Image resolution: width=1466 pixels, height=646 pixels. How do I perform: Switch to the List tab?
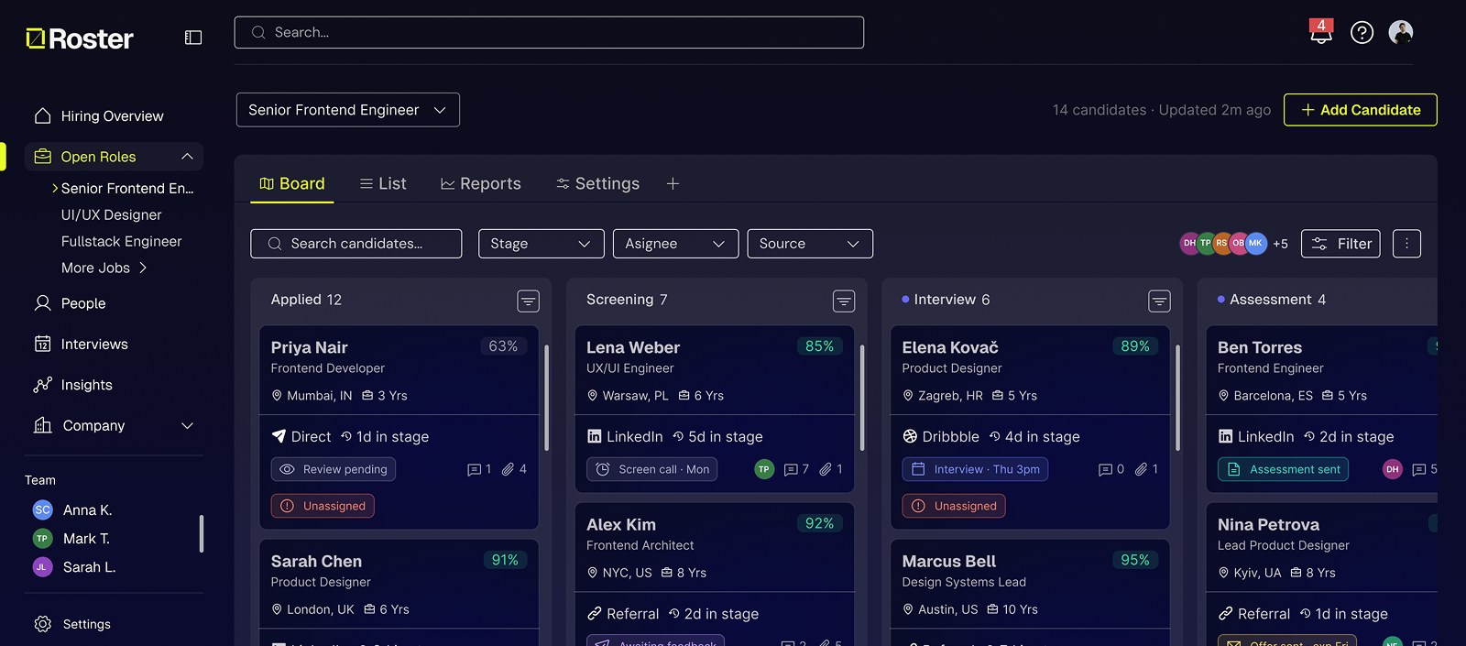[383, 183]
